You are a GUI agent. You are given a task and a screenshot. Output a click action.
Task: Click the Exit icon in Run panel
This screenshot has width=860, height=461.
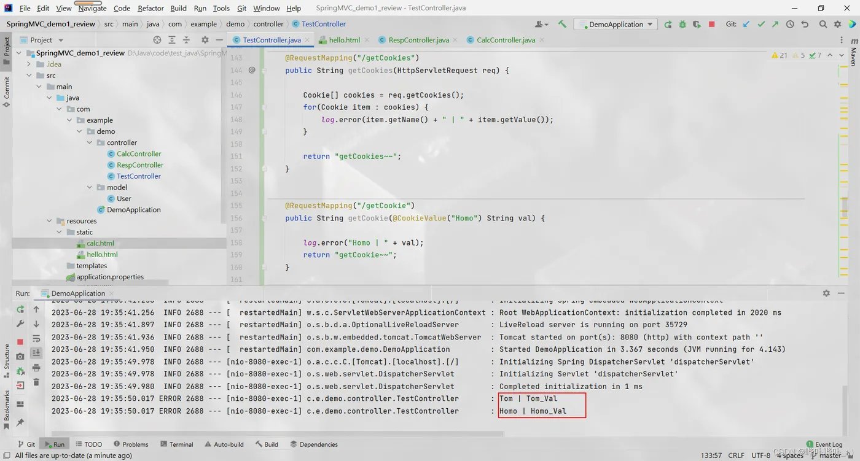20,385
